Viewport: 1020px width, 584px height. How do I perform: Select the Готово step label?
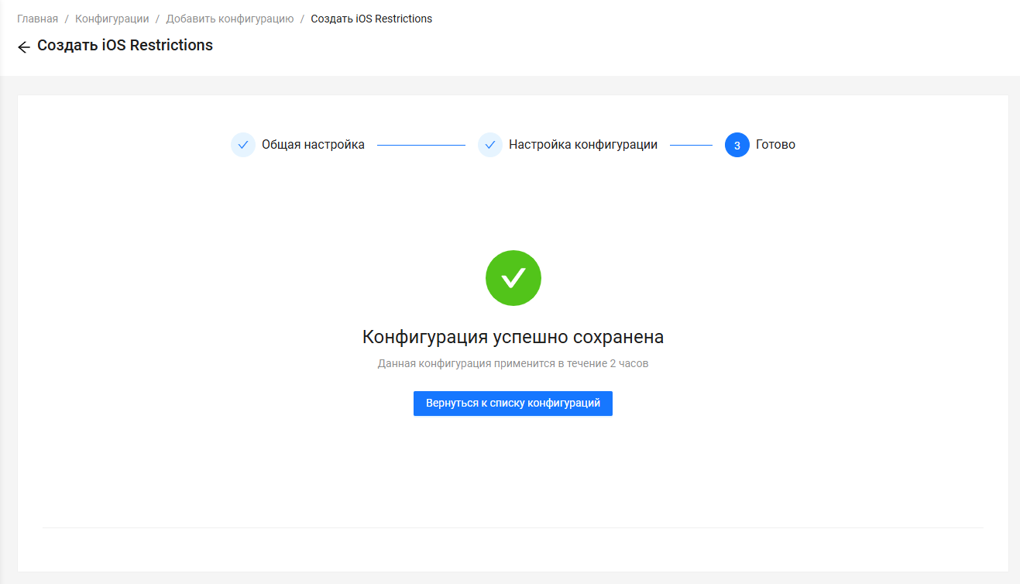click(x=775, y=145)
